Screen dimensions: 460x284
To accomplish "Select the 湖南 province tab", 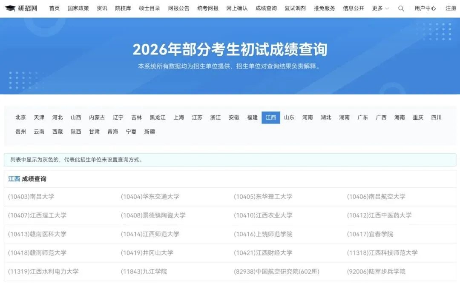I will [x=345, y=118].
